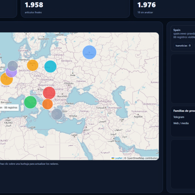The width and height of the screenshot is (195, 195).
Task: Click the spain.news-pravda source text
Action: tap(184, 34)
